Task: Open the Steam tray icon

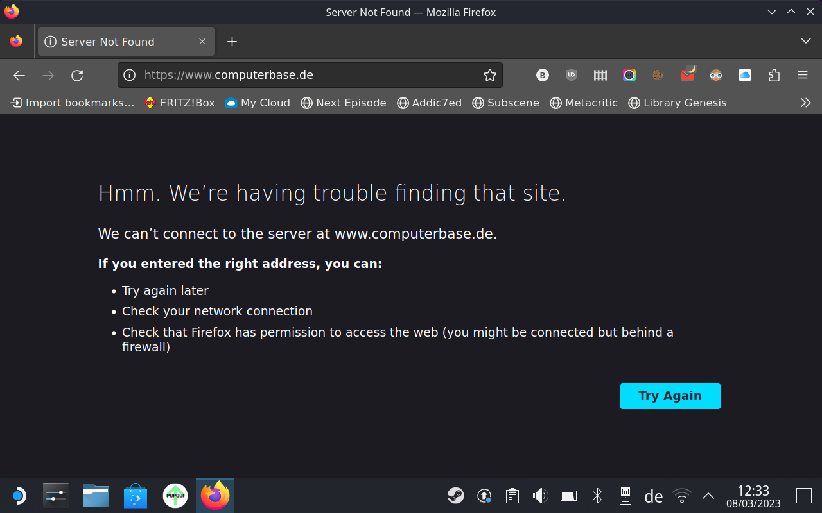Action: click(456, 496)
